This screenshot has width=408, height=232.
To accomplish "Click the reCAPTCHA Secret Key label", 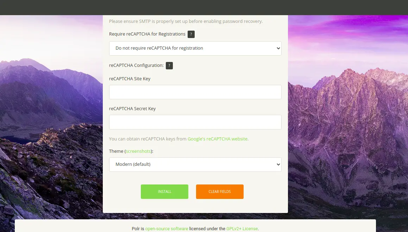I will (x=132, y=109).
